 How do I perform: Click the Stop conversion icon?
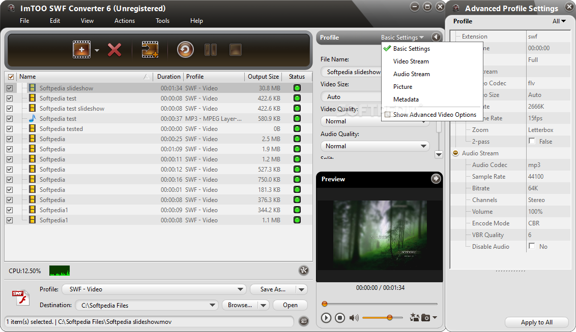pos(236,50)
